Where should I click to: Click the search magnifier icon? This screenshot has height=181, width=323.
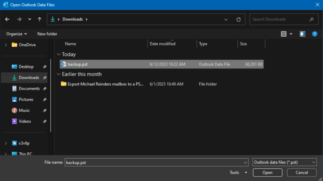(x=311, y=19)
